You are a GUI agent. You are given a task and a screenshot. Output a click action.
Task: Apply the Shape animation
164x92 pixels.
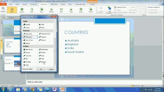pyautogui.click(x=81, y=10)
